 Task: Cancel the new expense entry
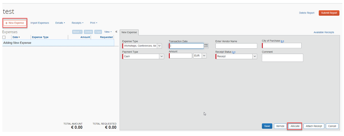click(332, 126)
